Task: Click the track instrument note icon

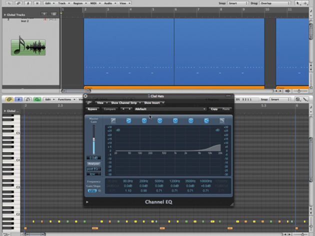Action: click(28, 46)
